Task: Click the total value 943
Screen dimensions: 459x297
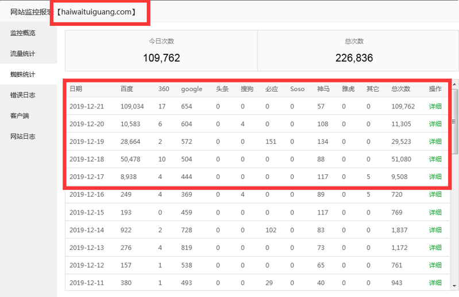Action: coord(397,283)
